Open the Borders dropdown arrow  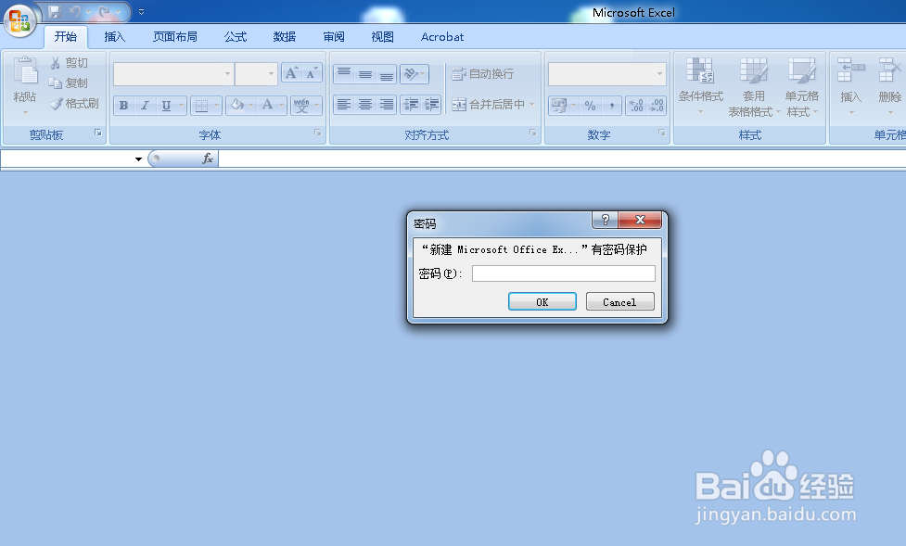[217, 105]
